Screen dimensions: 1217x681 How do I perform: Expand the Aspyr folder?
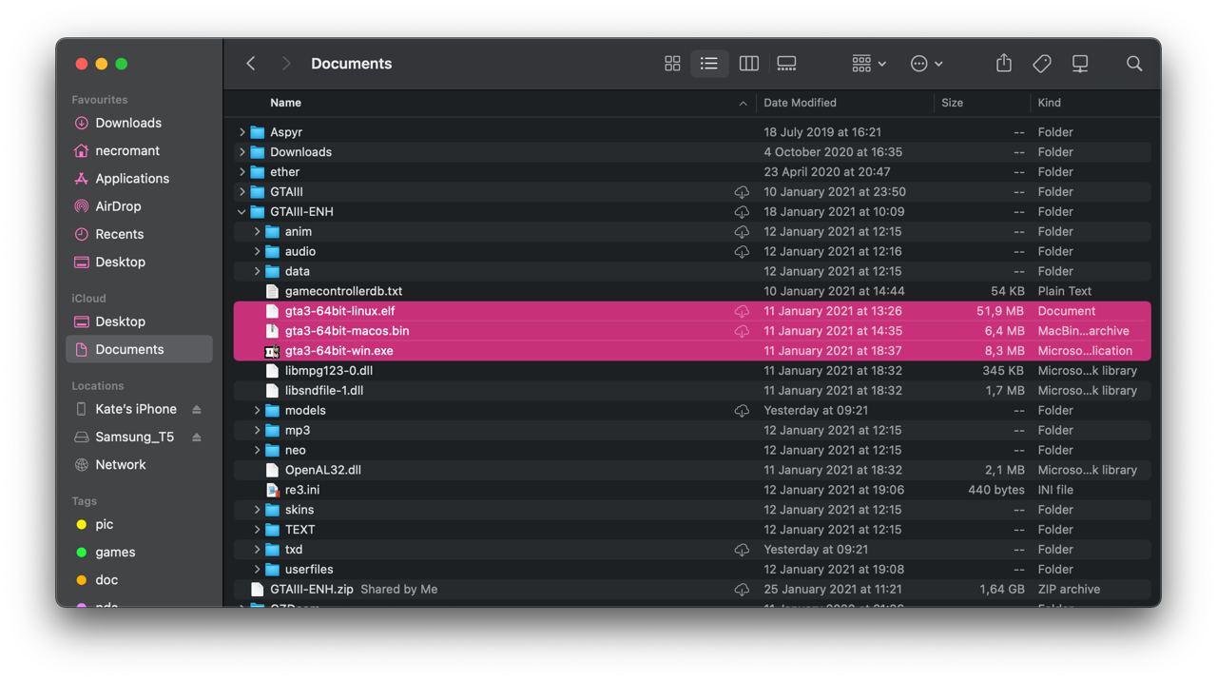241,132
